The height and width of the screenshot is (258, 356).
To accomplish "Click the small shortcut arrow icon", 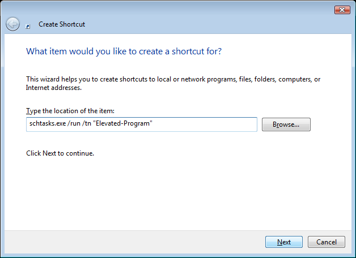I will (28, 27).
